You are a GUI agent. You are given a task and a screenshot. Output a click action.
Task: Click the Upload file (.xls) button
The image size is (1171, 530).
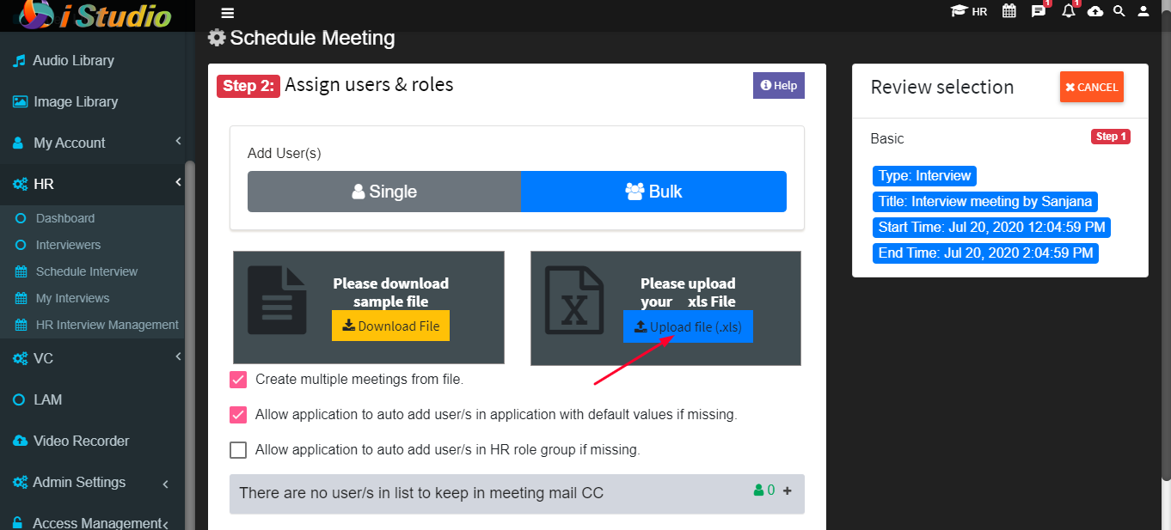[688, 326]
